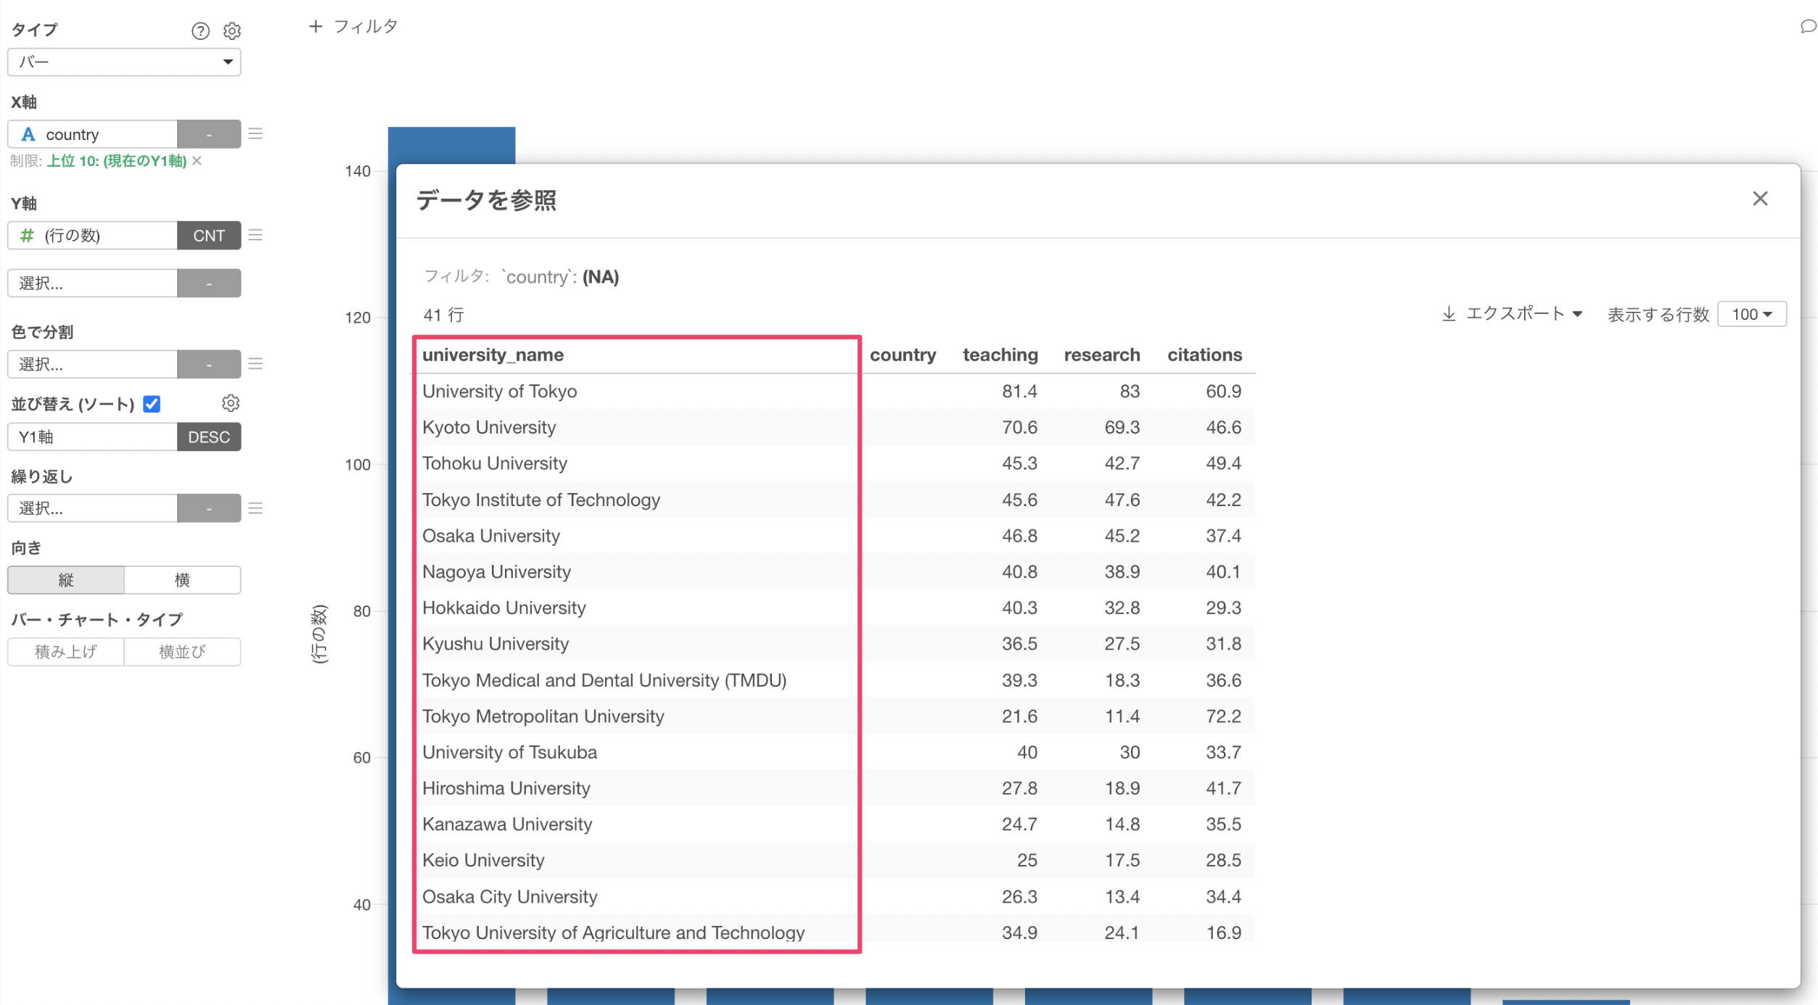The height and width of the screenshot is (1005, 1818).
Task: Open comment bubble icon at top right
Action: pyautogui.click(x=1808, y=27)
